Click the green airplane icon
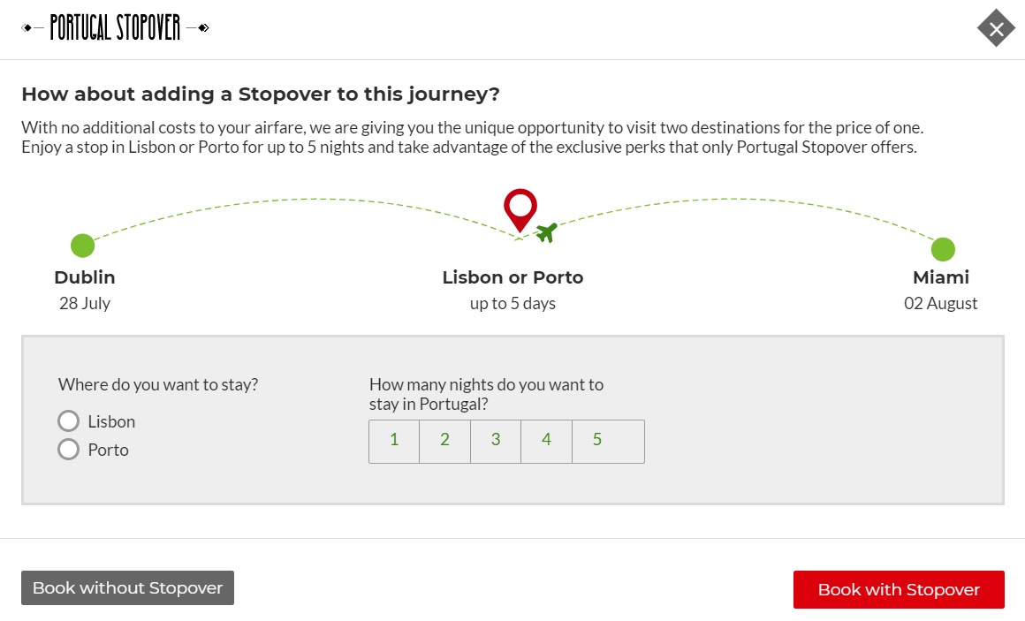The width and height of the screenshot is (1025, 621). [547, 233]
